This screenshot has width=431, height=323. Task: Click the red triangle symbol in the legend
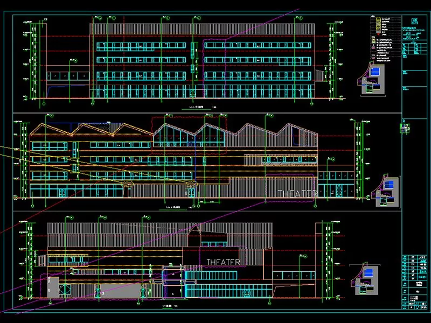tap(378, 35)
